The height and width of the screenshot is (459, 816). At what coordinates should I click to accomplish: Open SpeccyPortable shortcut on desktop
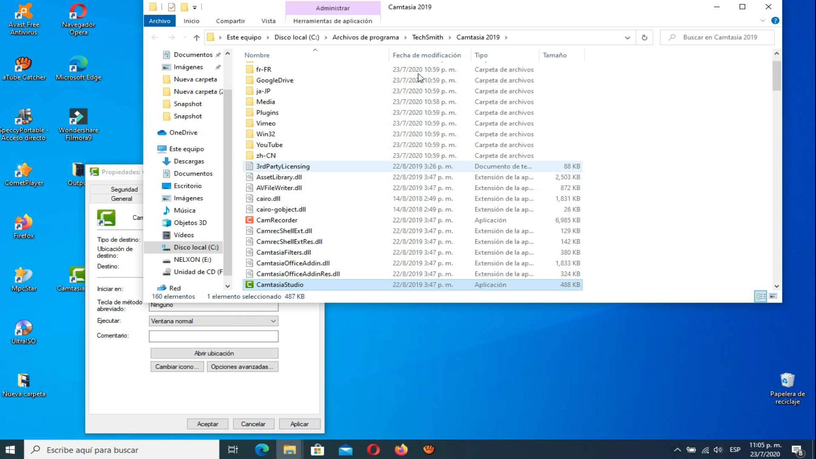point(23,125)
